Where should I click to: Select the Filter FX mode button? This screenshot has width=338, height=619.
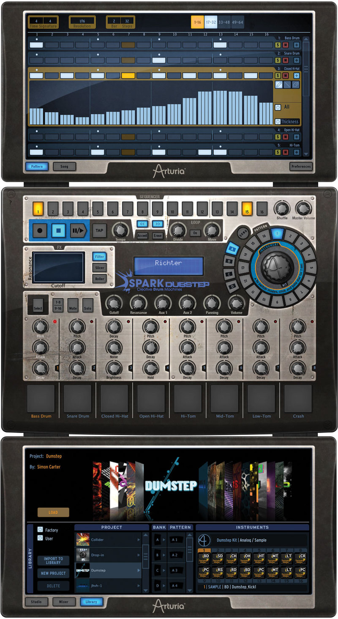click(x=100, y=257)
